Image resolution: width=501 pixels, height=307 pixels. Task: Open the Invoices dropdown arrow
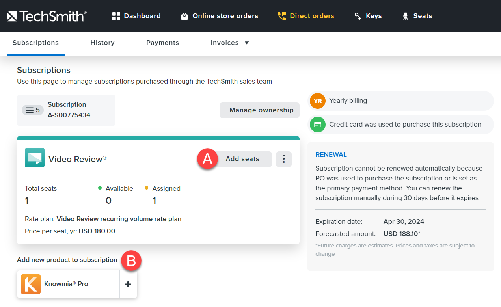coord(247,43)
